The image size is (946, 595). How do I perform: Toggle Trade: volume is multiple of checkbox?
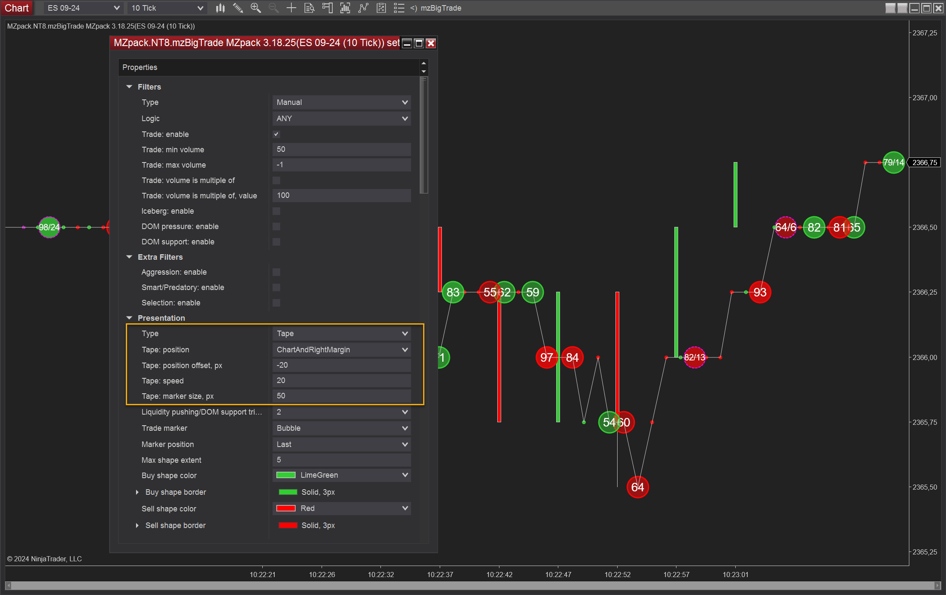pos(276,180)
